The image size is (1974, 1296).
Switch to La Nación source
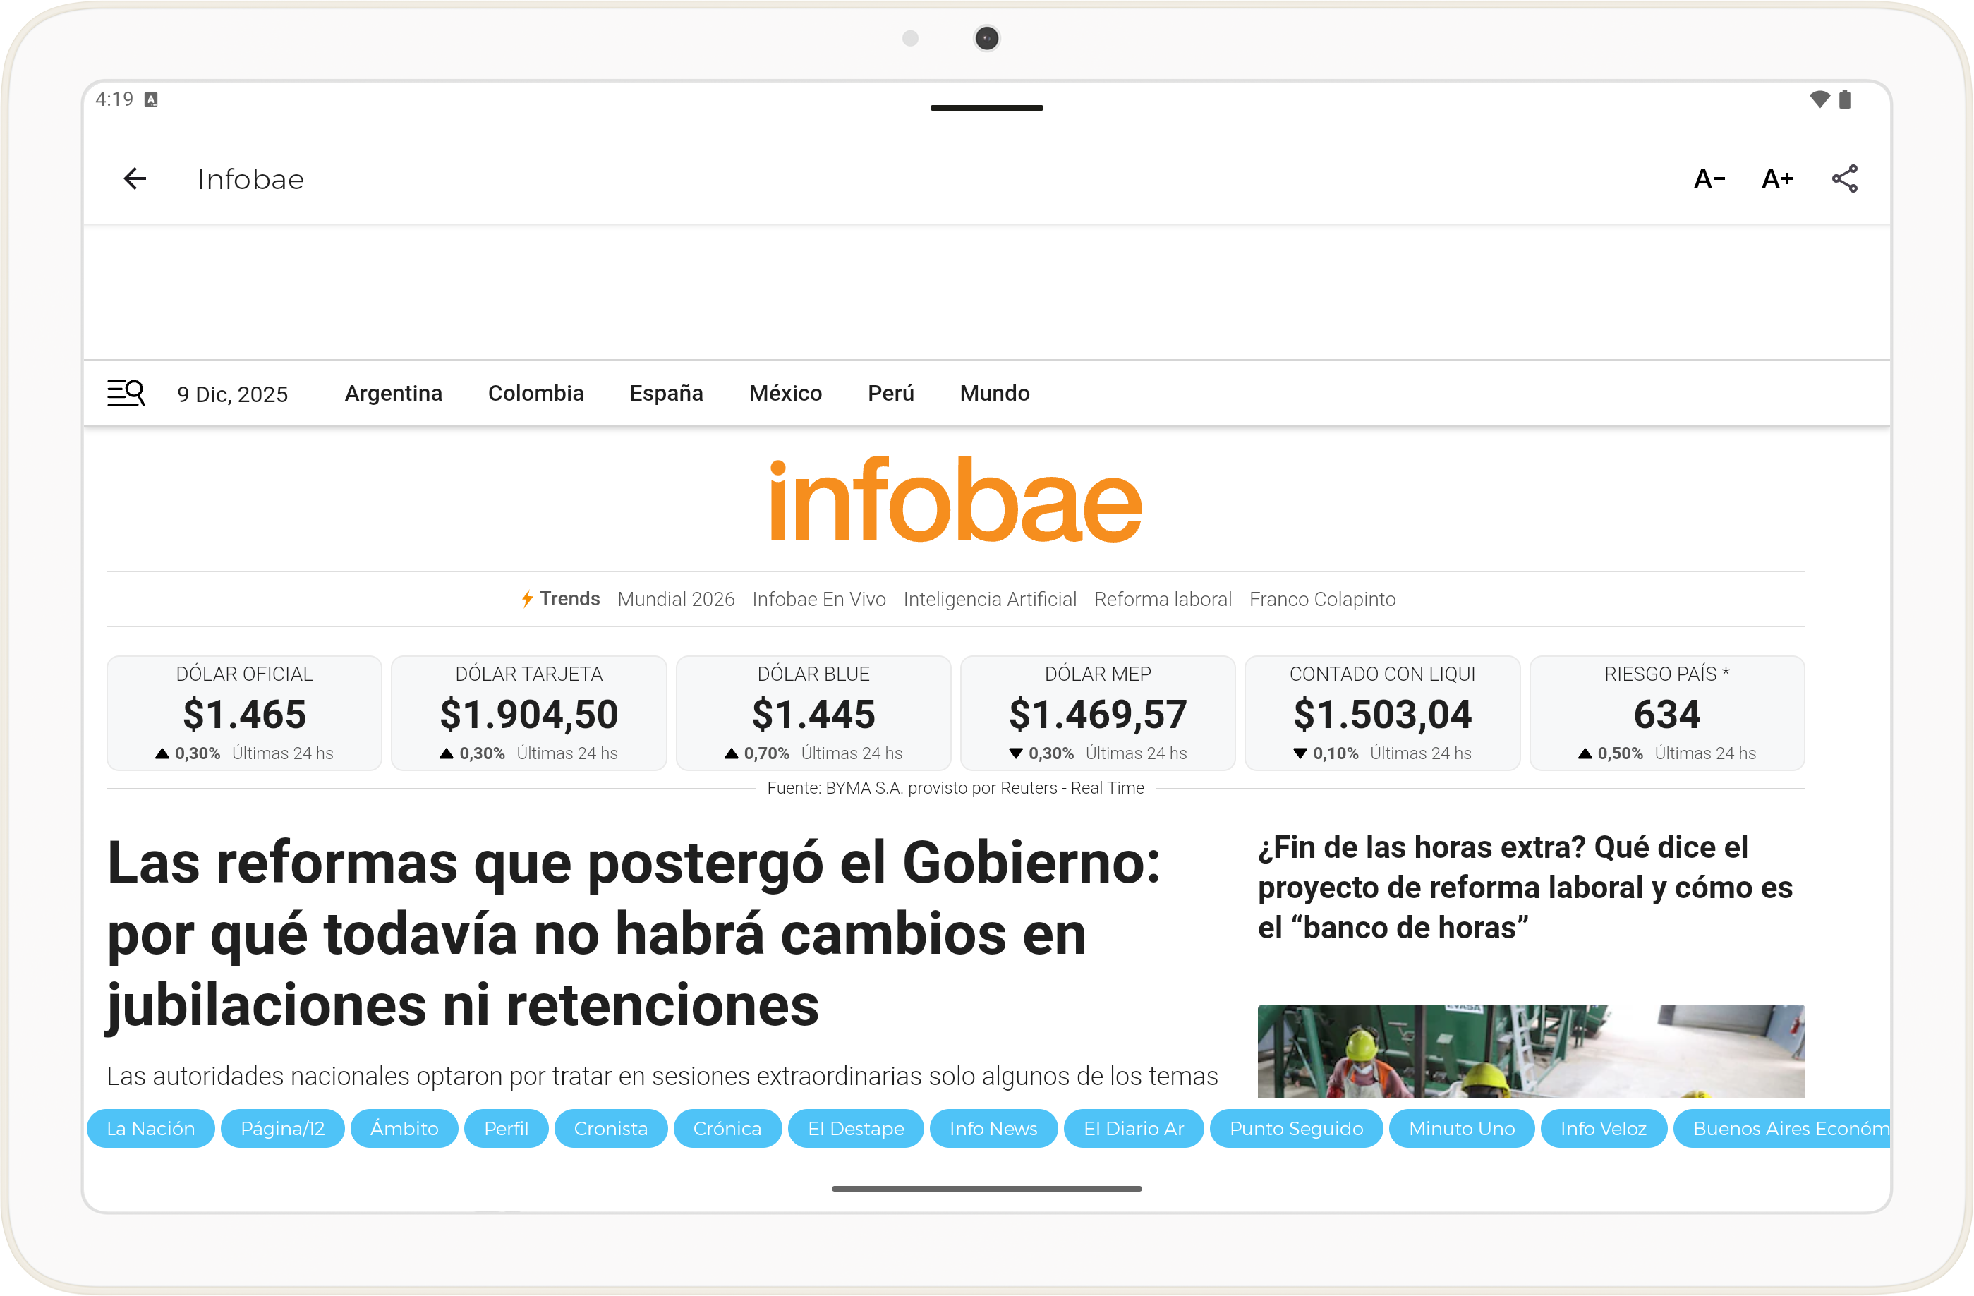coord(151,1127)
